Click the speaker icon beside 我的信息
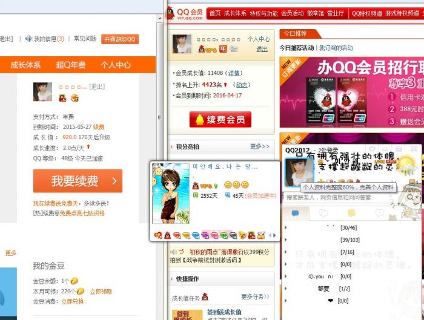424x320 pixels. tap(28, 39)
